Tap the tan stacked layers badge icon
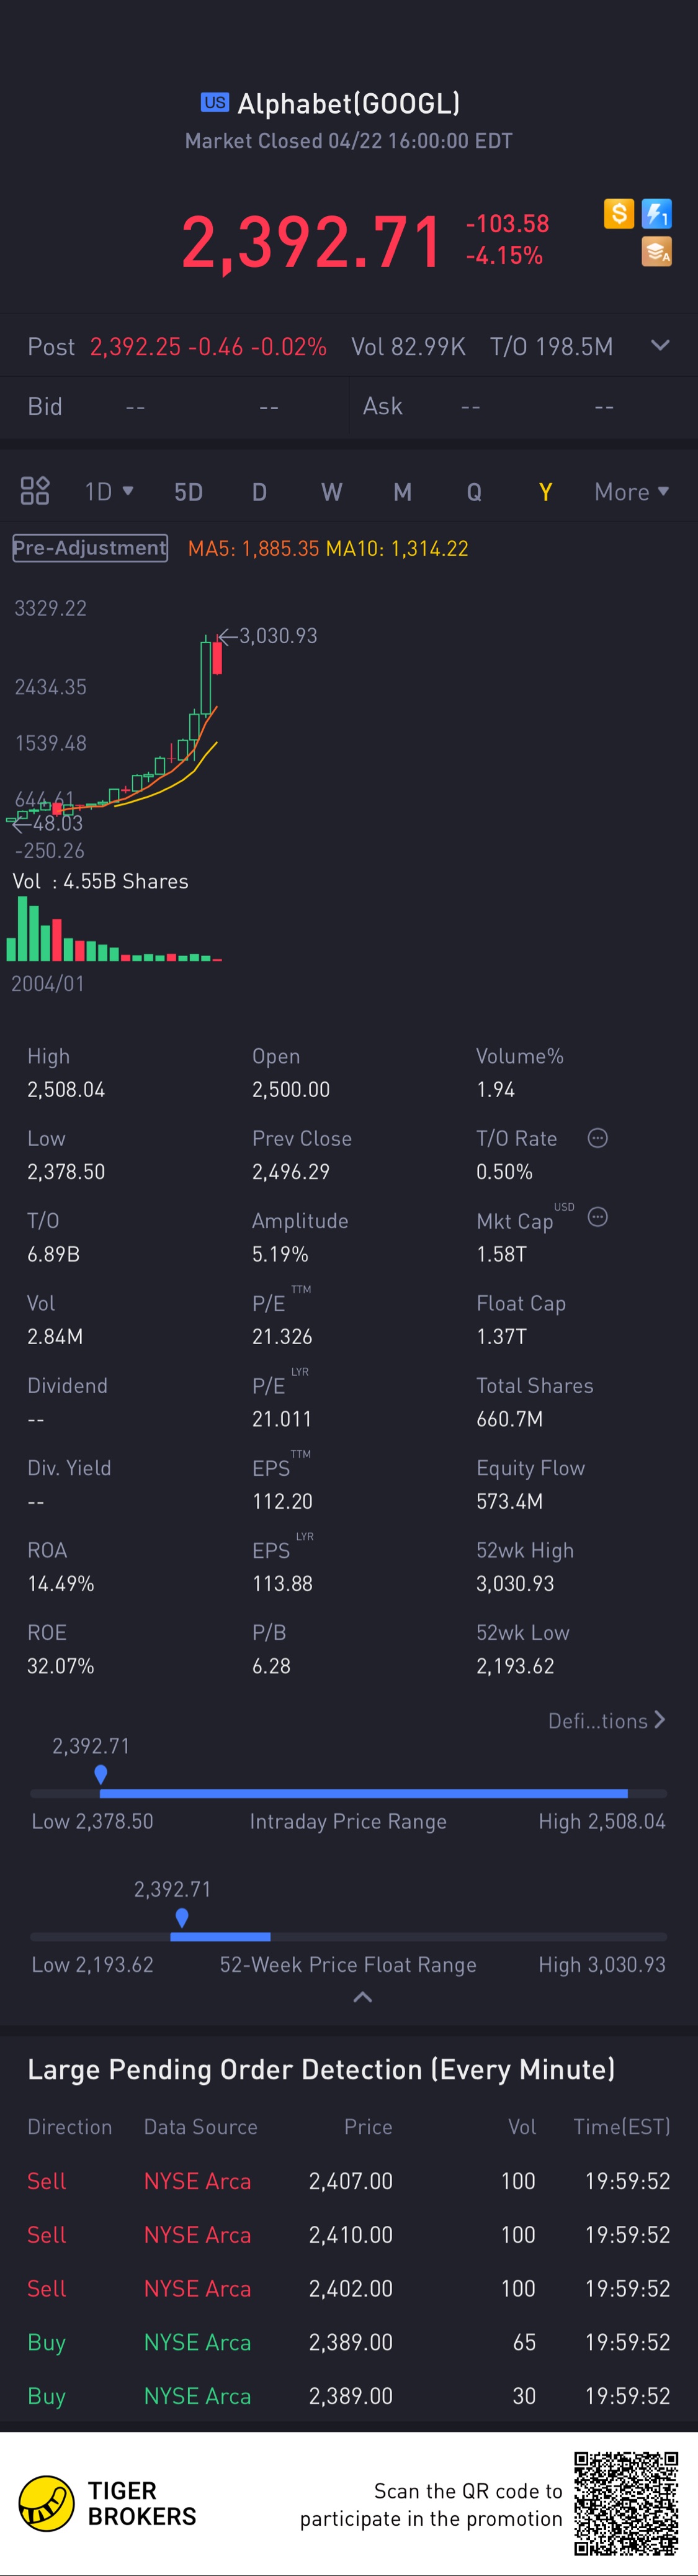Image resolution: width=698 pixels, height=2576 pixels. coord(657,251)
